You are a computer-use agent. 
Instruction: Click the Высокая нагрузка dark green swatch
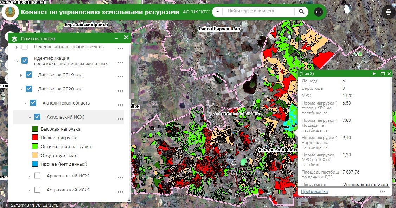(35, 129)
